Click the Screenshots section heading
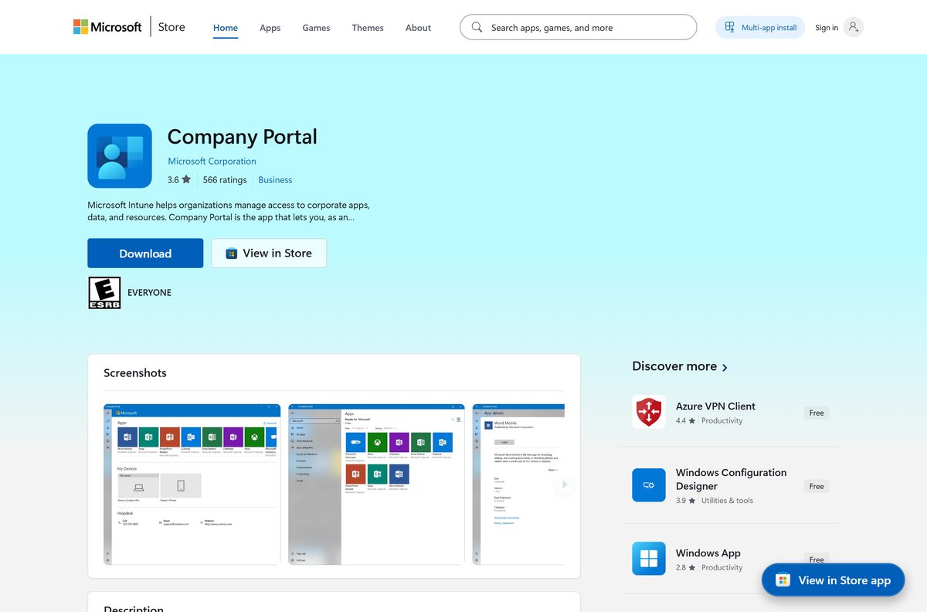 click(x=135, y=372)
